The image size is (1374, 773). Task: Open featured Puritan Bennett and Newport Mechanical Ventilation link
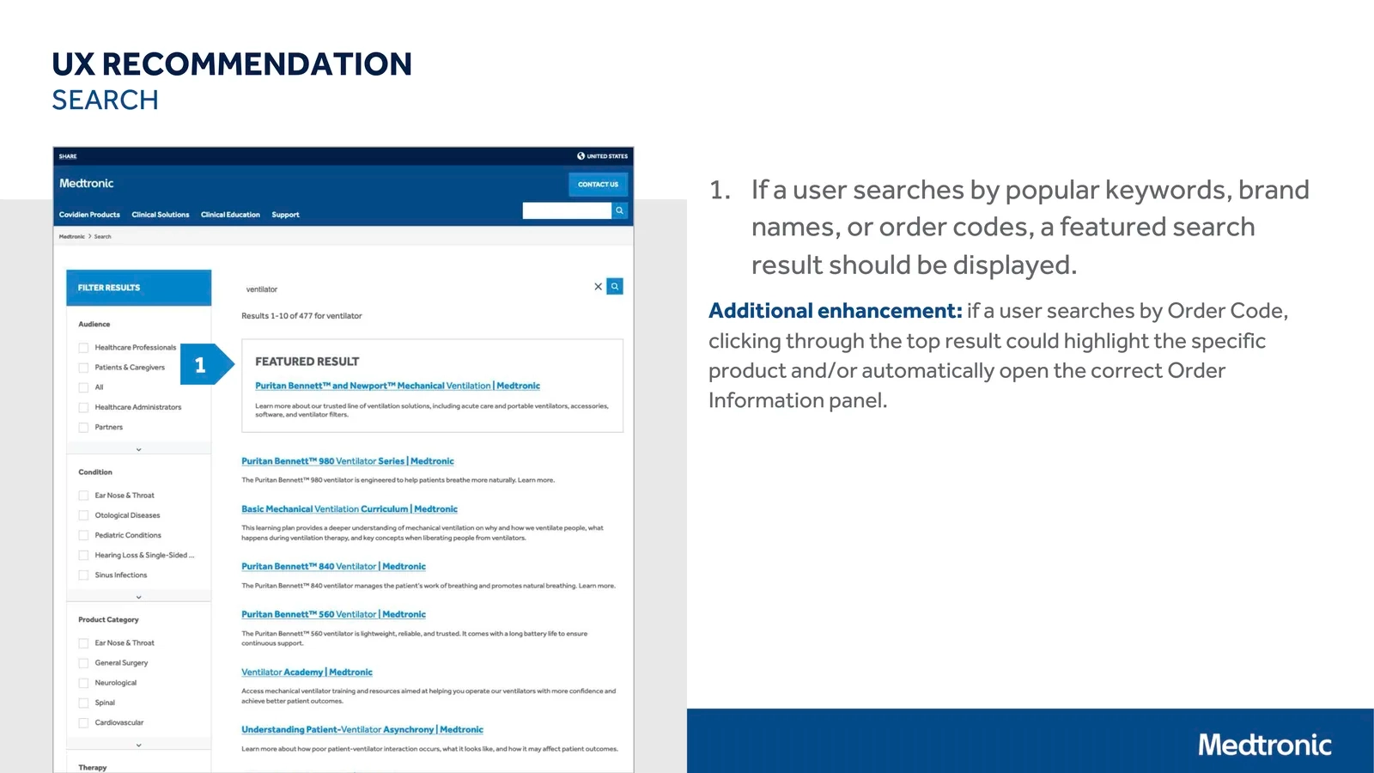(x=398, y=386)
